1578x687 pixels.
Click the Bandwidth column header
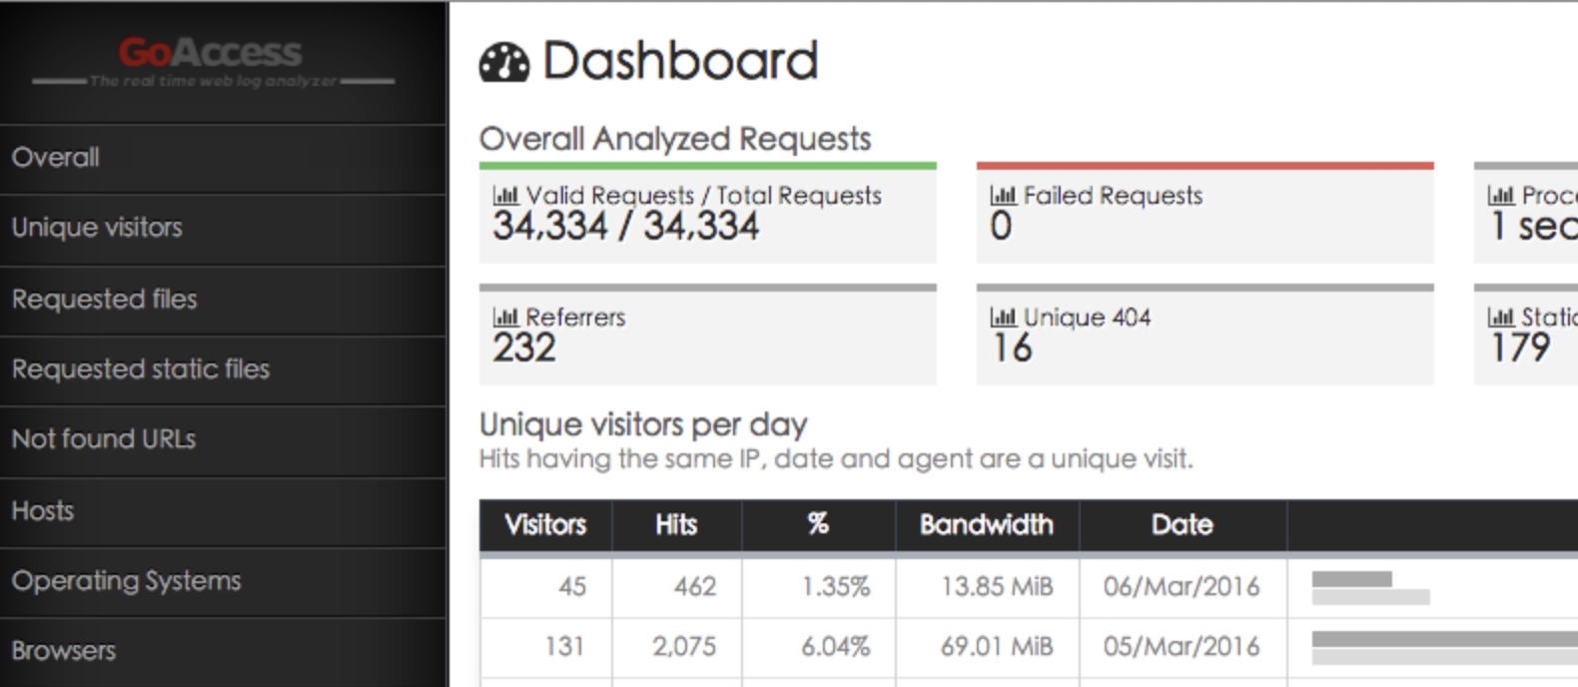point(987,525)
